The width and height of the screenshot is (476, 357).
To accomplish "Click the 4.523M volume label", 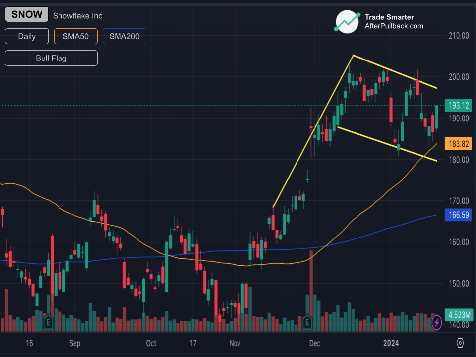I will tap(458, 315).
